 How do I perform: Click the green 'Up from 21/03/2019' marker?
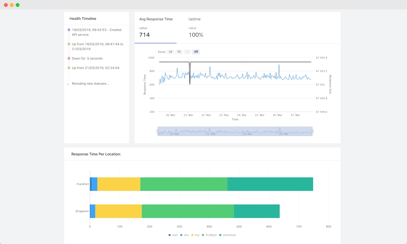[x=69, y=68]
